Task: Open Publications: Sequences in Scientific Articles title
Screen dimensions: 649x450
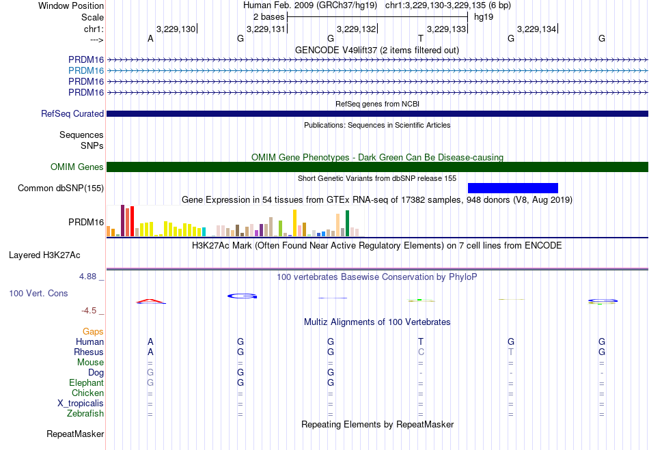Action: pyautogui.click(x=377, y=125)
